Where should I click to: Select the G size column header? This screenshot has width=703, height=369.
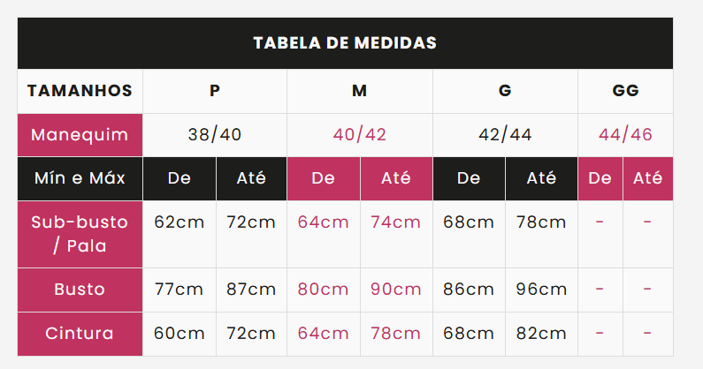click(505, 91)
